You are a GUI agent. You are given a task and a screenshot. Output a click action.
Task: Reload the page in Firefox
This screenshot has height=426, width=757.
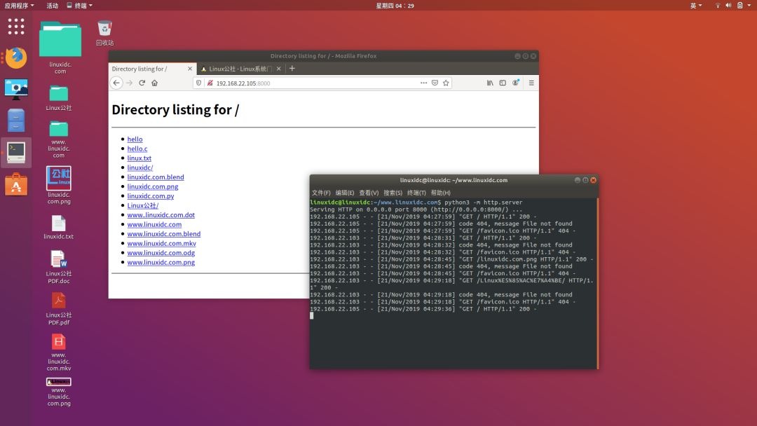tap(142, 83)
